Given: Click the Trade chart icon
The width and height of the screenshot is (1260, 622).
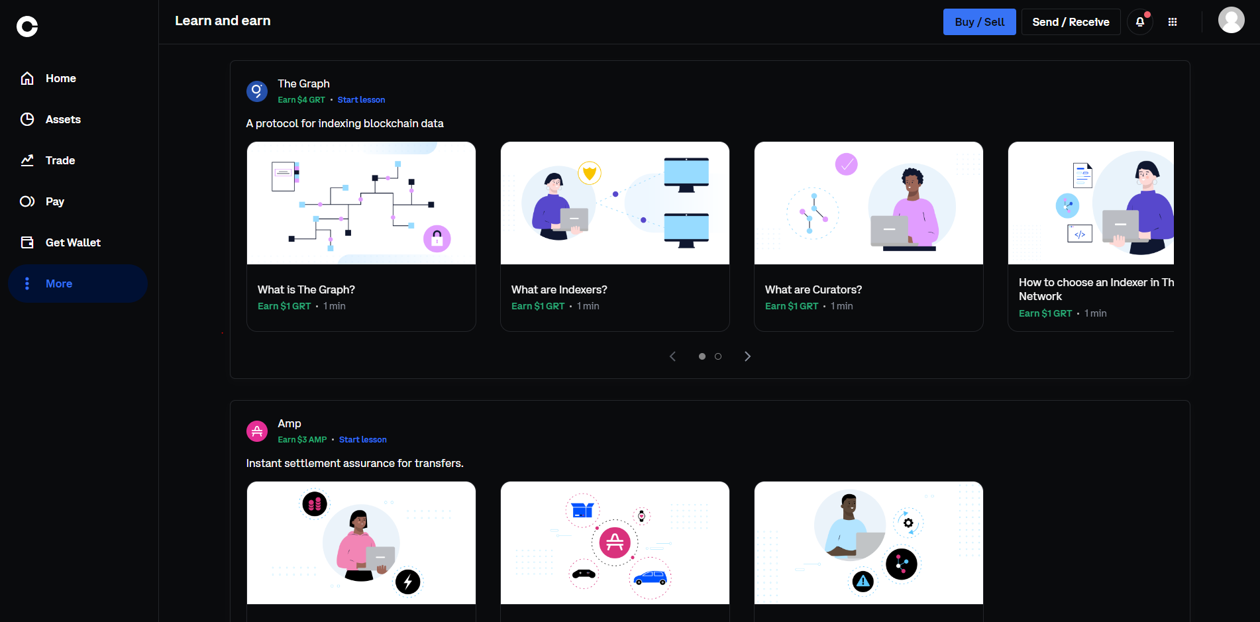Looking at the screenshot, I should 27,160.
